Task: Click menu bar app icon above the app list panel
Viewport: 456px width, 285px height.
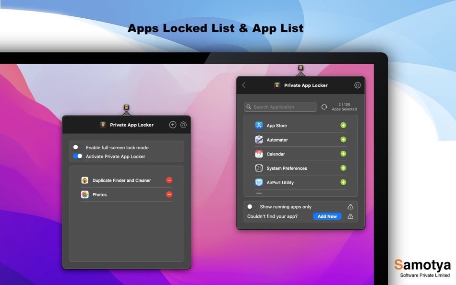Action: [x=300, y=68]
